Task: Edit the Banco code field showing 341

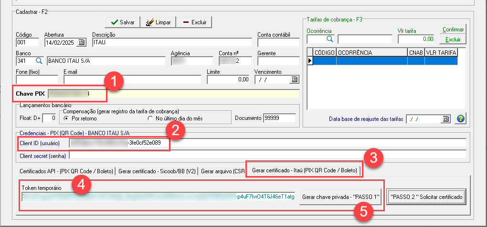Action: click(x=25, y=61)
